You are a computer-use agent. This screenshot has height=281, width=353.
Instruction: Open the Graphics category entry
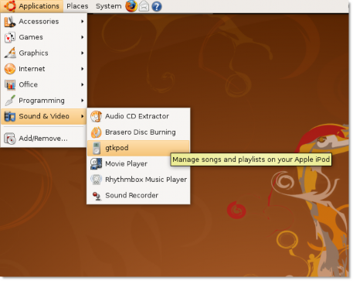pos(43,53)
